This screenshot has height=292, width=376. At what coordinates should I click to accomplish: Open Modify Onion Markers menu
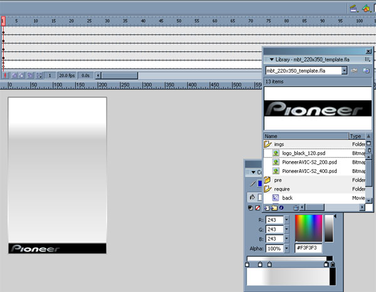coord(39,76)
